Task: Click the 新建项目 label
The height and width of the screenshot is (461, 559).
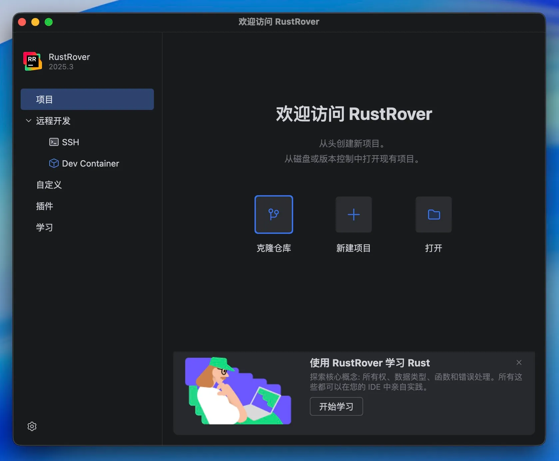Action: [x=353, y=248]
